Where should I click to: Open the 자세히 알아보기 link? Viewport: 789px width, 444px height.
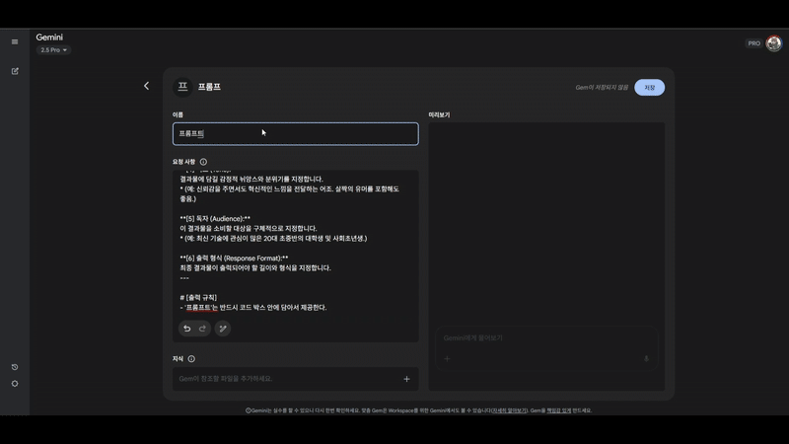click(508, 410)
